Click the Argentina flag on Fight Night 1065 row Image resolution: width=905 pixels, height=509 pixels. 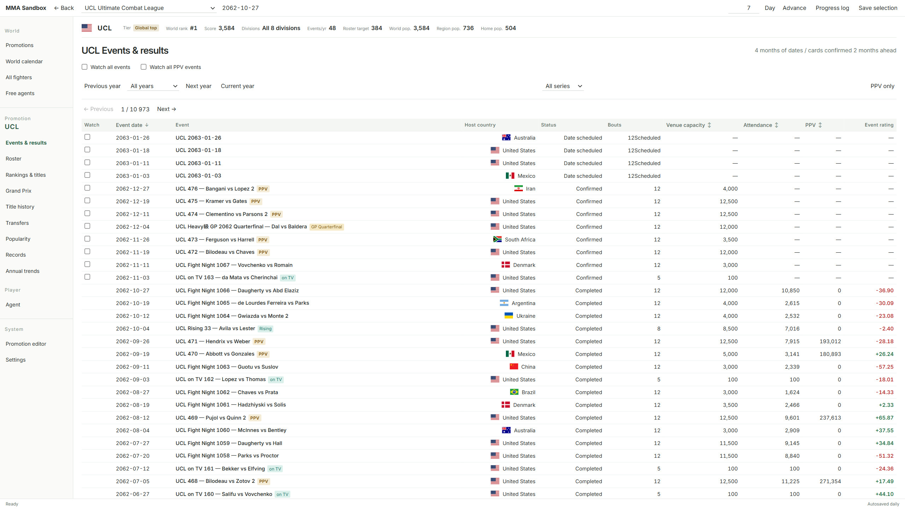coord(504,303)
